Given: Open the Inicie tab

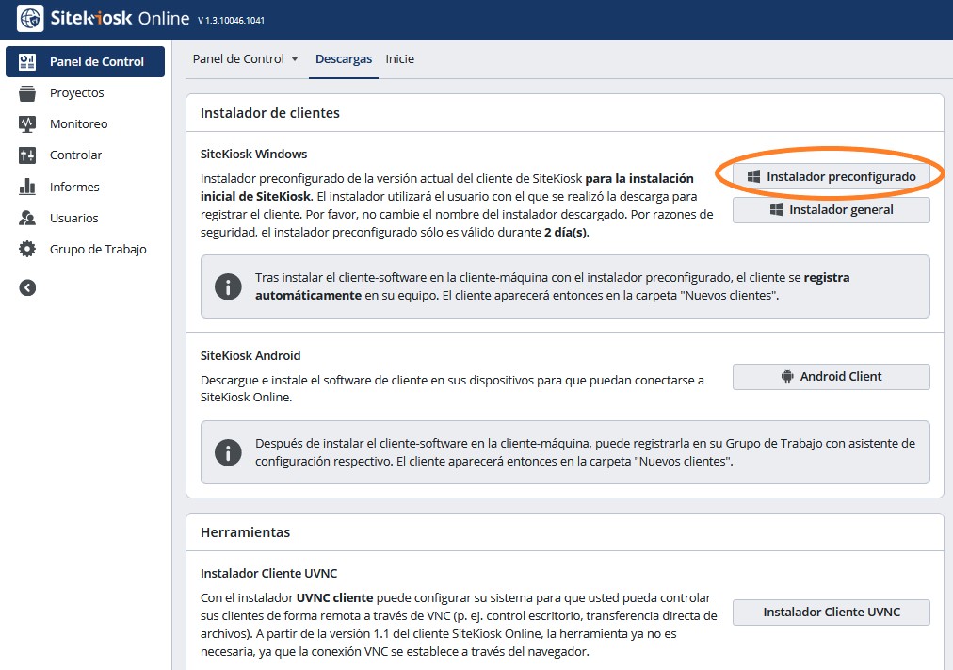Looking at the screenshot, I should (x=399, y=59).
